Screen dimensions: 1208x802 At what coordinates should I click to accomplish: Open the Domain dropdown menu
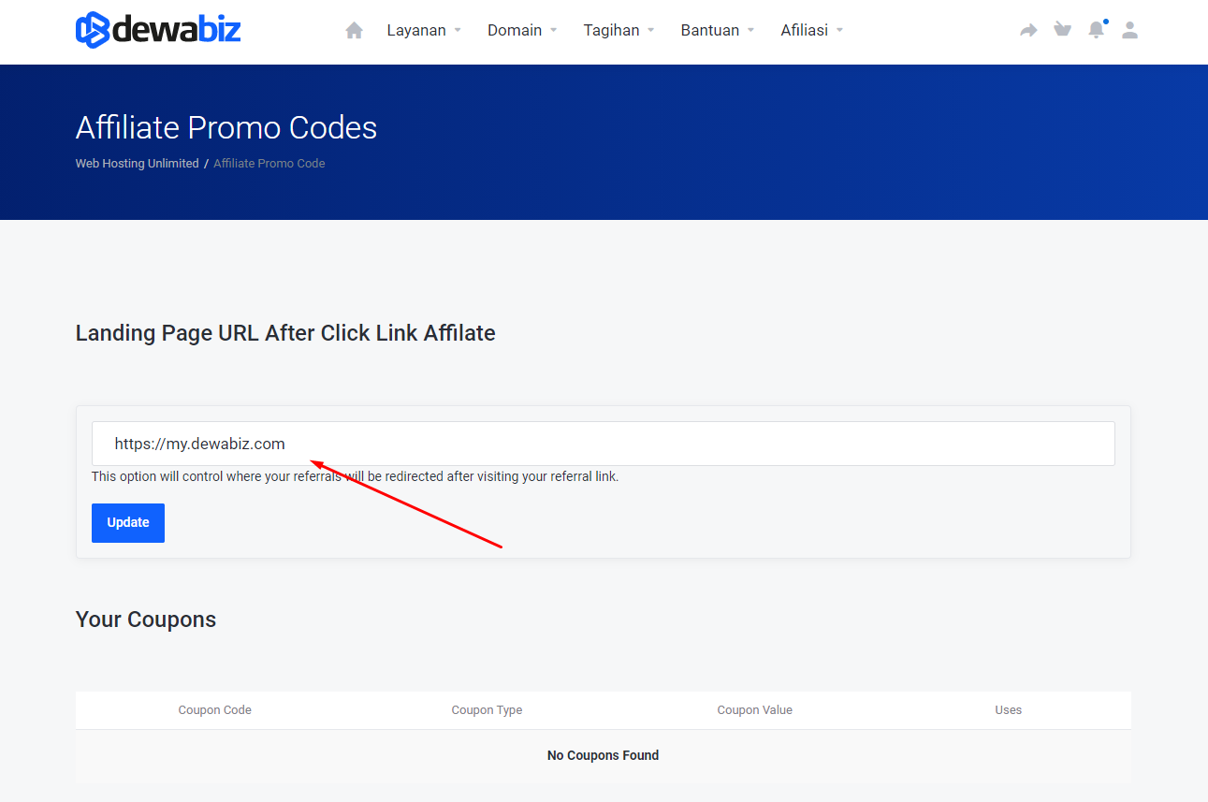[522, 31]
